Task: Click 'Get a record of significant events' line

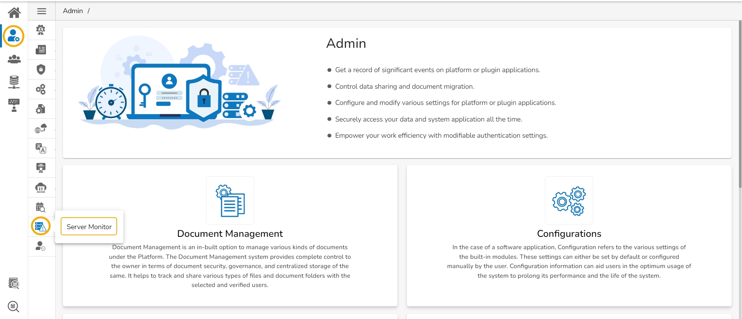Action: [x=437, y=70]
